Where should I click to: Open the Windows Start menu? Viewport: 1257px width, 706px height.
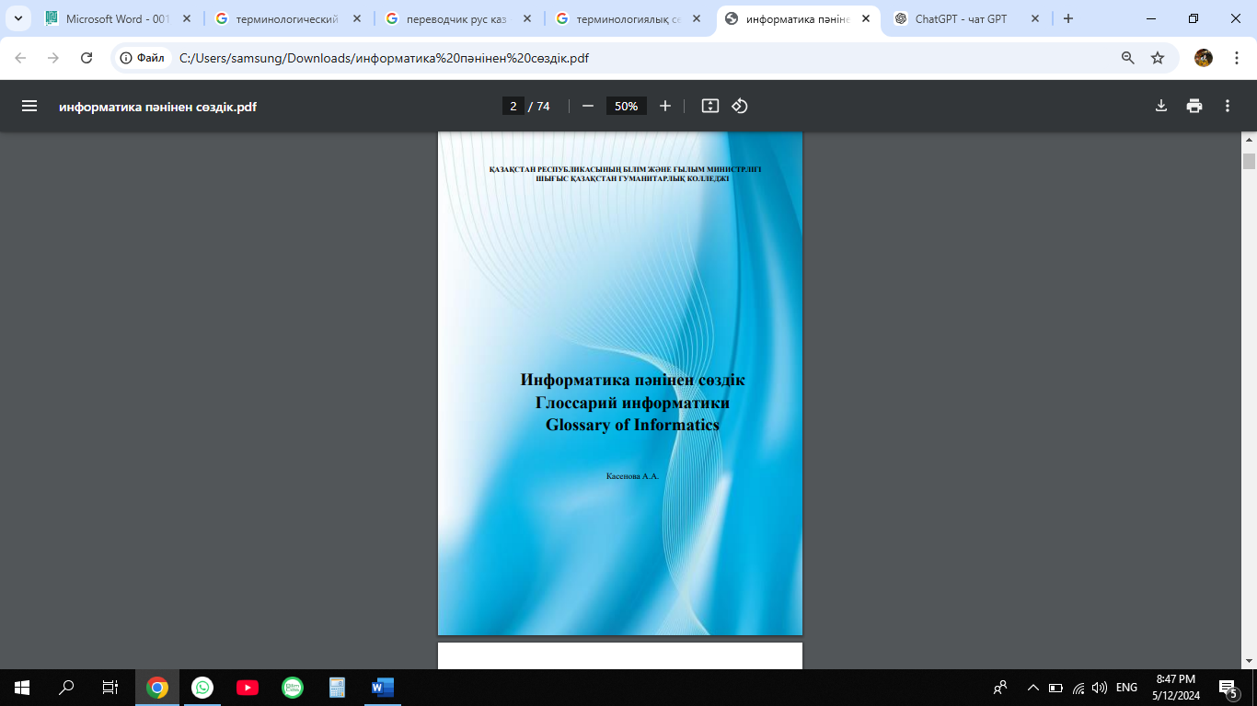(x=22, y=688)
